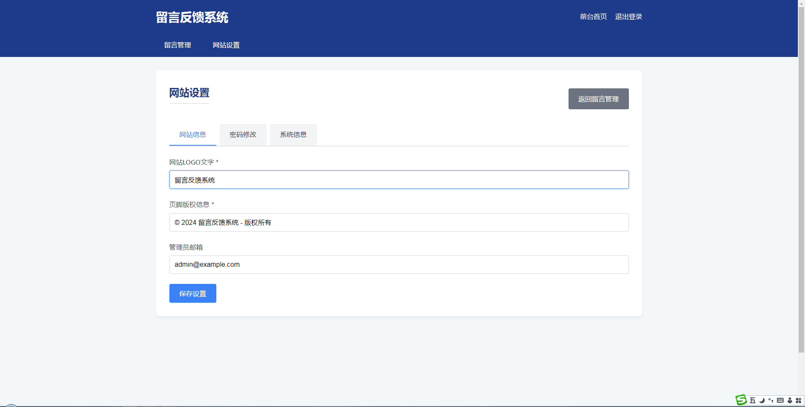Image resolution: width=805 pixels, height=407 pixels.
Task: Switch to the 网站信息 tab
Action: coord(192,134)
